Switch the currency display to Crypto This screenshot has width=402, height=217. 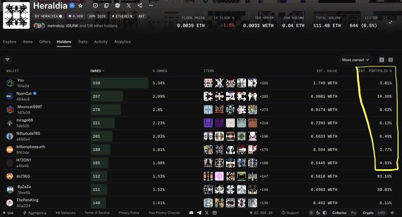368,213
